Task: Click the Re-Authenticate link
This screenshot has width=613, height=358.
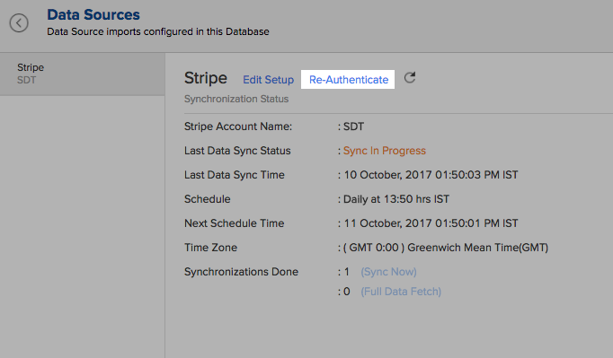Action: tap(348, 80)
